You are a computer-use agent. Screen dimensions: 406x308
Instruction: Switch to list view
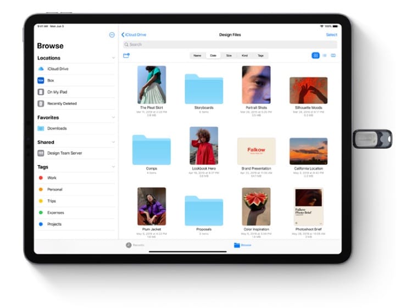click(325, 55)
